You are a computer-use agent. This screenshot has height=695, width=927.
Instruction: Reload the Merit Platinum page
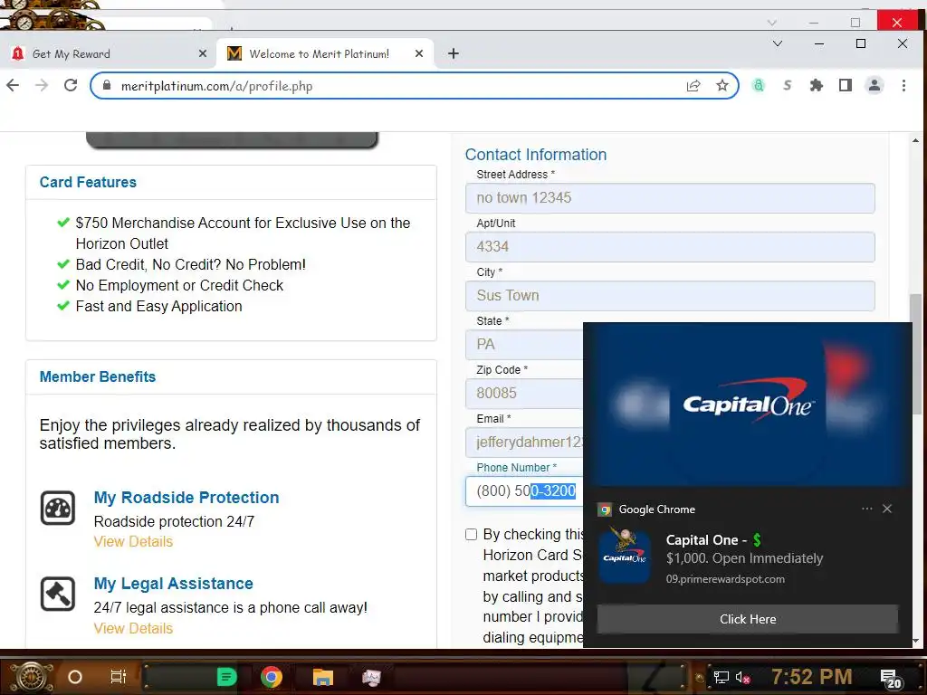click(71, 86)
